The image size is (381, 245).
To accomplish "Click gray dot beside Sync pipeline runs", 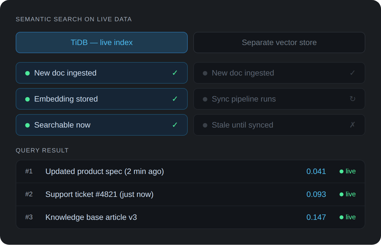I will click(x=205, y=99).
